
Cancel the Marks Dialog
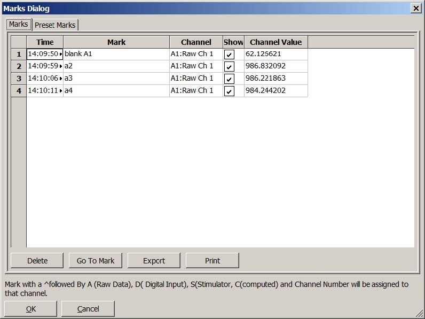88,309
